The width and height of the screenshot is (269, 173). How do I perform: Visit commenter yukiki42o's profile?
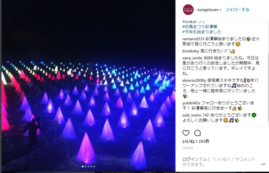191,103
